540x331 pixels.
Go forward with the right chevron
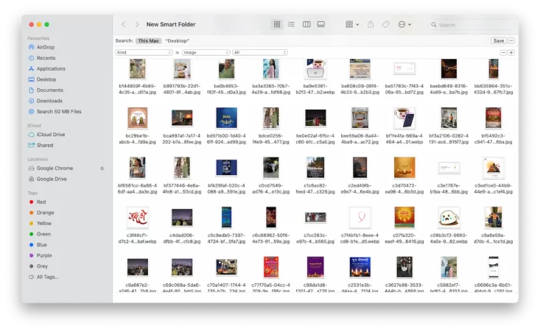click(x=137, y=24)
